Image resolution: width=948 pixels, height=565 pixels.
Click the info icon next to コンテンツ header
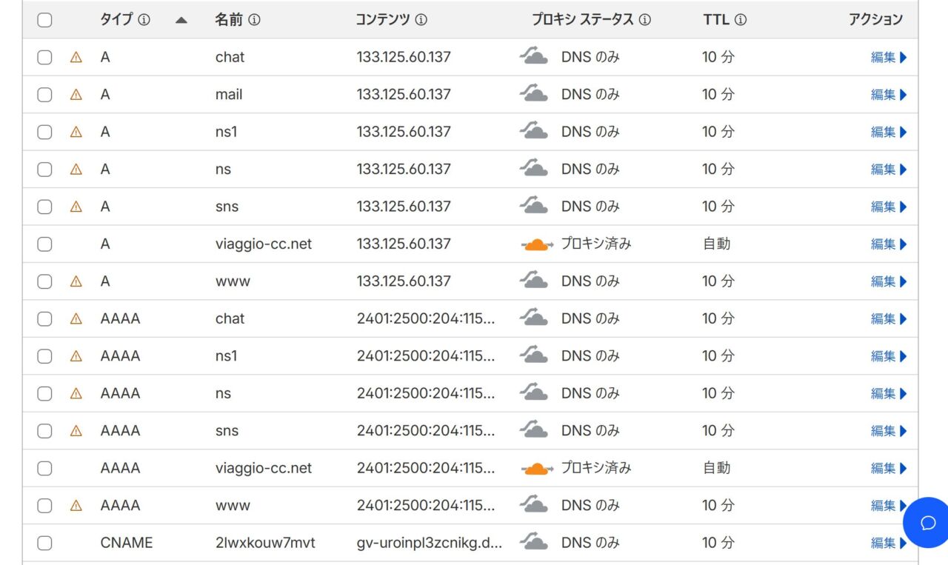(421, 20)
